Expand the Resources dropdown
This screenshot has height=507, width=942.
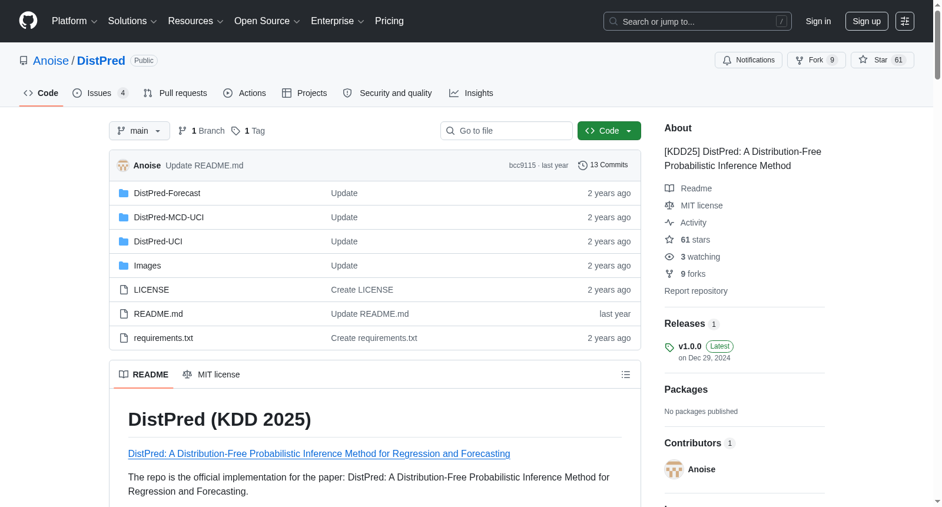coord(195,21)
